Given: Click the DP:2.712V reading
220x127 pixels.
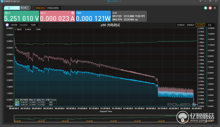Looking at the screenshot, I should 117,16.
